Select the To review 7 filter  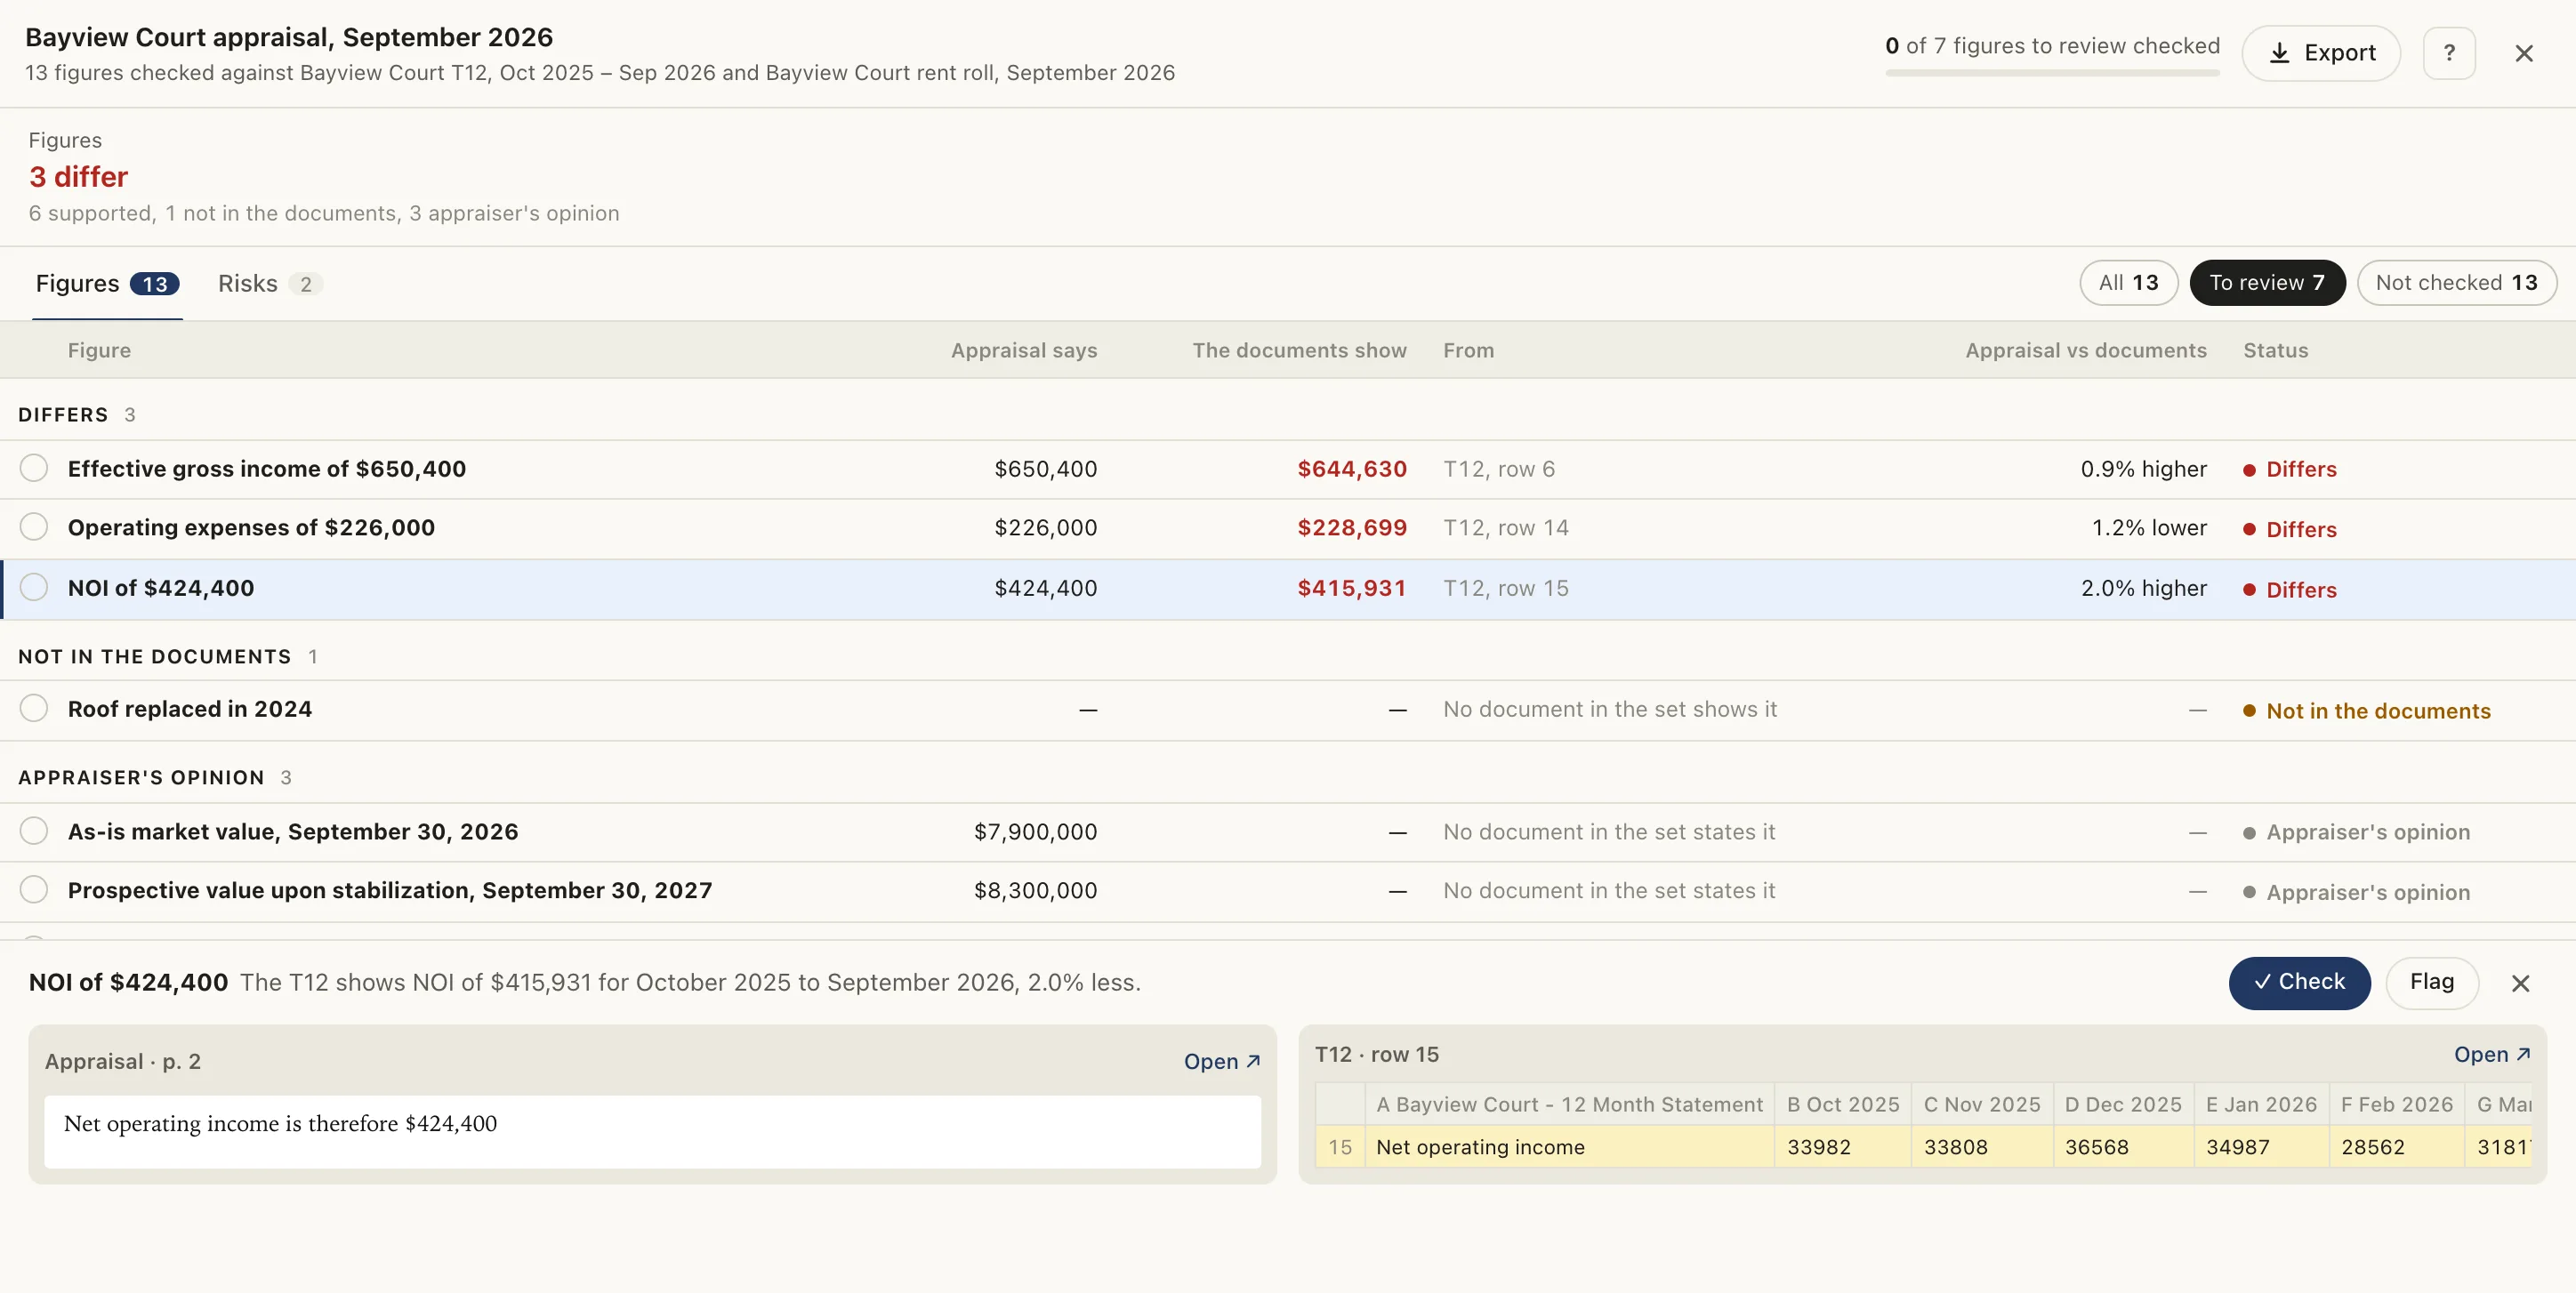pos(2267,283)
